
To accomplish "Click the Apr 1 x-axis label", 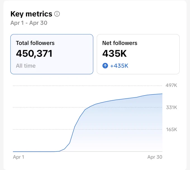I will tap(18, 157).
